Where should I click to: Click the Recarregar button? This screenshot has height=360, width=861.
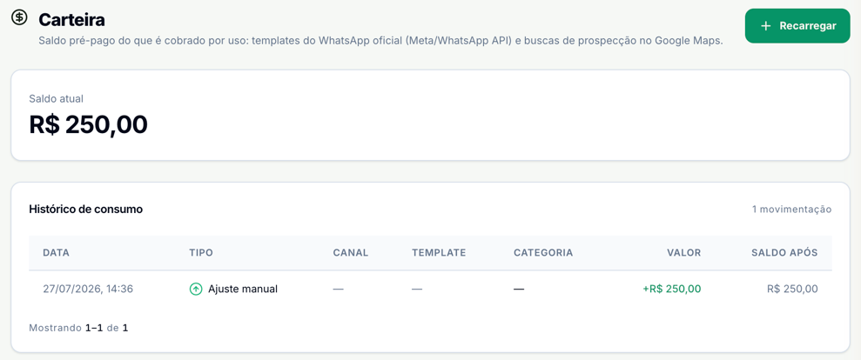coord(797,26)
